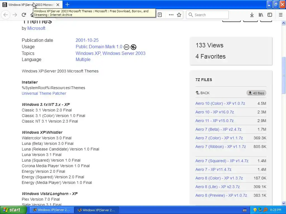Go back using the browser back arrow
This screenshot has width=286, height=214.
(6, 15)
